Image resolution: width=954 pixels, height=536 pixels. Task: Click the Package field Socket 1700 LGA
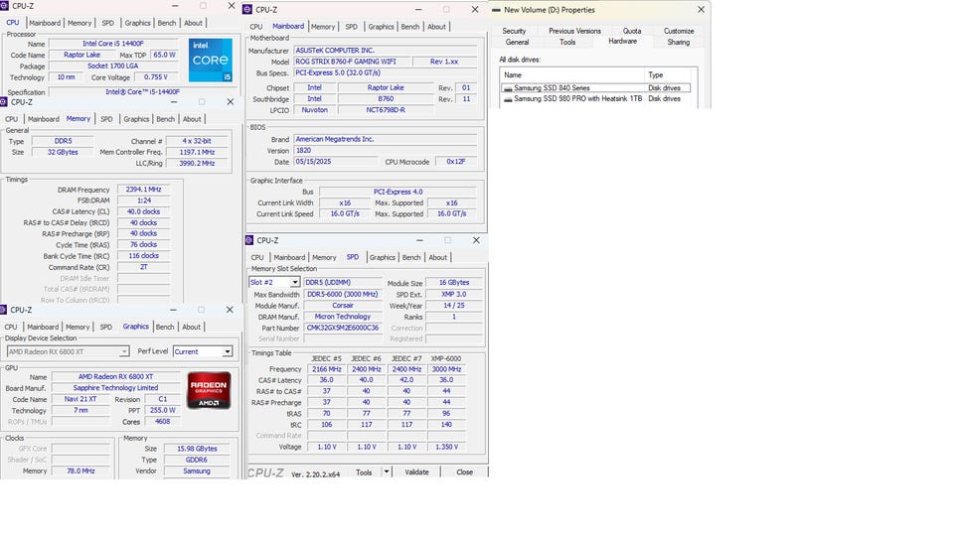point(113,66)
